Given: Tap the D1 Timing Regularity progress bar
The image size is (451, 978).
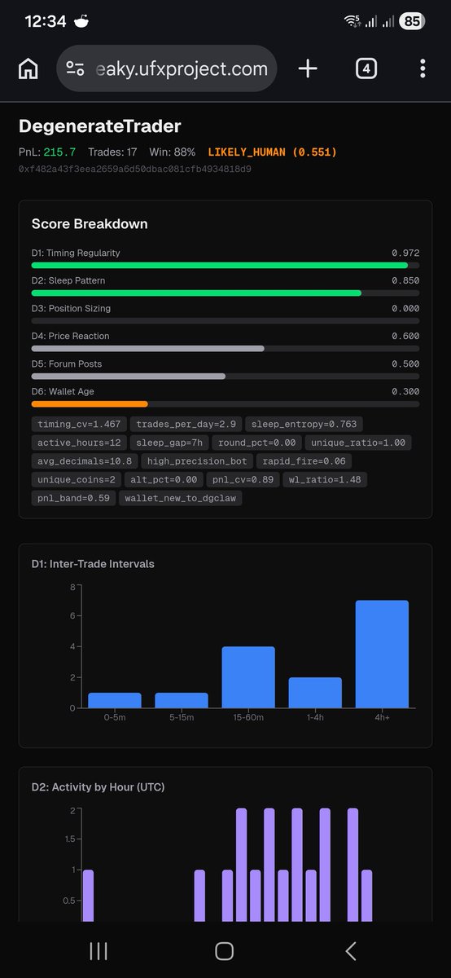Looking at the screenshot, I should (x=225, y=266).
